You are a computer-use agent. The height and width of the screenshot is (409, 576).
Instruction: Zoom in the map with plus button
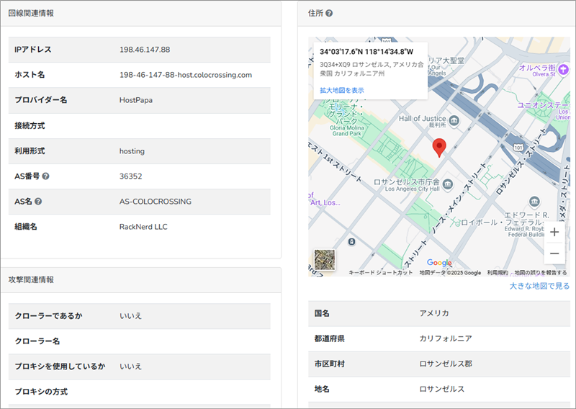pos(554,232)
